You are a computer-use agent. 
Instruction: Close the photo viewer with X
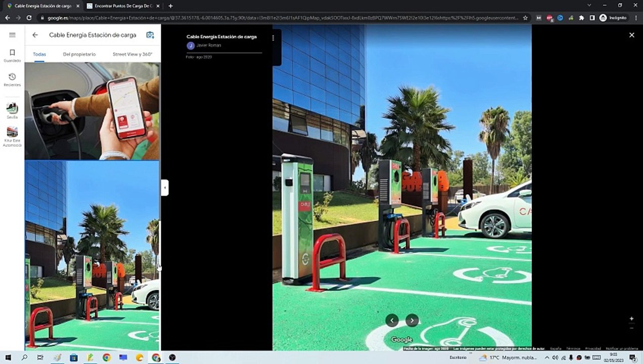click(631, 35)
